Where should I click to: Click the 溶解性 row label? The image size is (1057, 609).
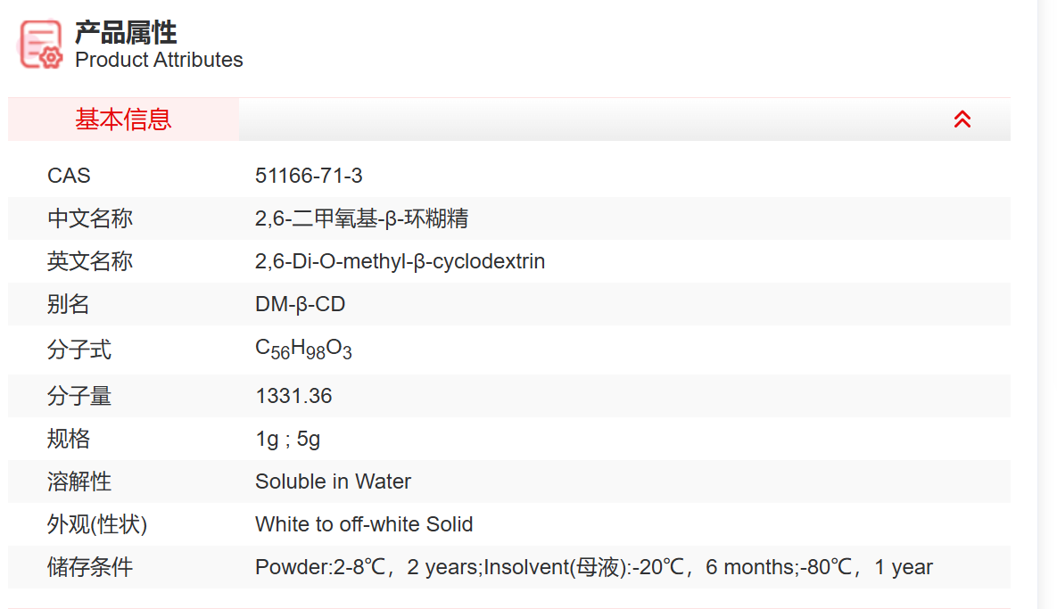pyautogui.click(x=79, y=481)
